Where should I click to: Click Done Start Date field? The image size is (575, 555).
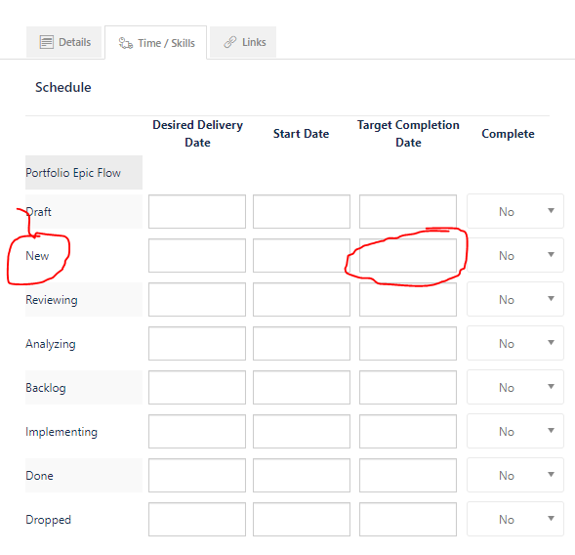coord(302,476)
